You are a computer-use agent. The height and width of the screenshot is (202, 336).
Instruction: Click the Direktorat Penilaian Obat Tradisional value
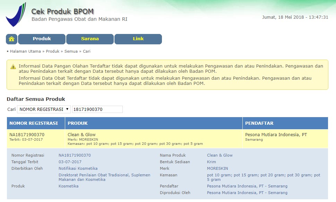pos(104,177)
